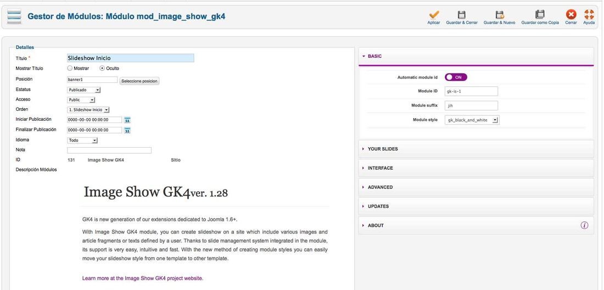
Task: Open Ayuda lifebuoy help icon
Action: click(x=589, y=14)
